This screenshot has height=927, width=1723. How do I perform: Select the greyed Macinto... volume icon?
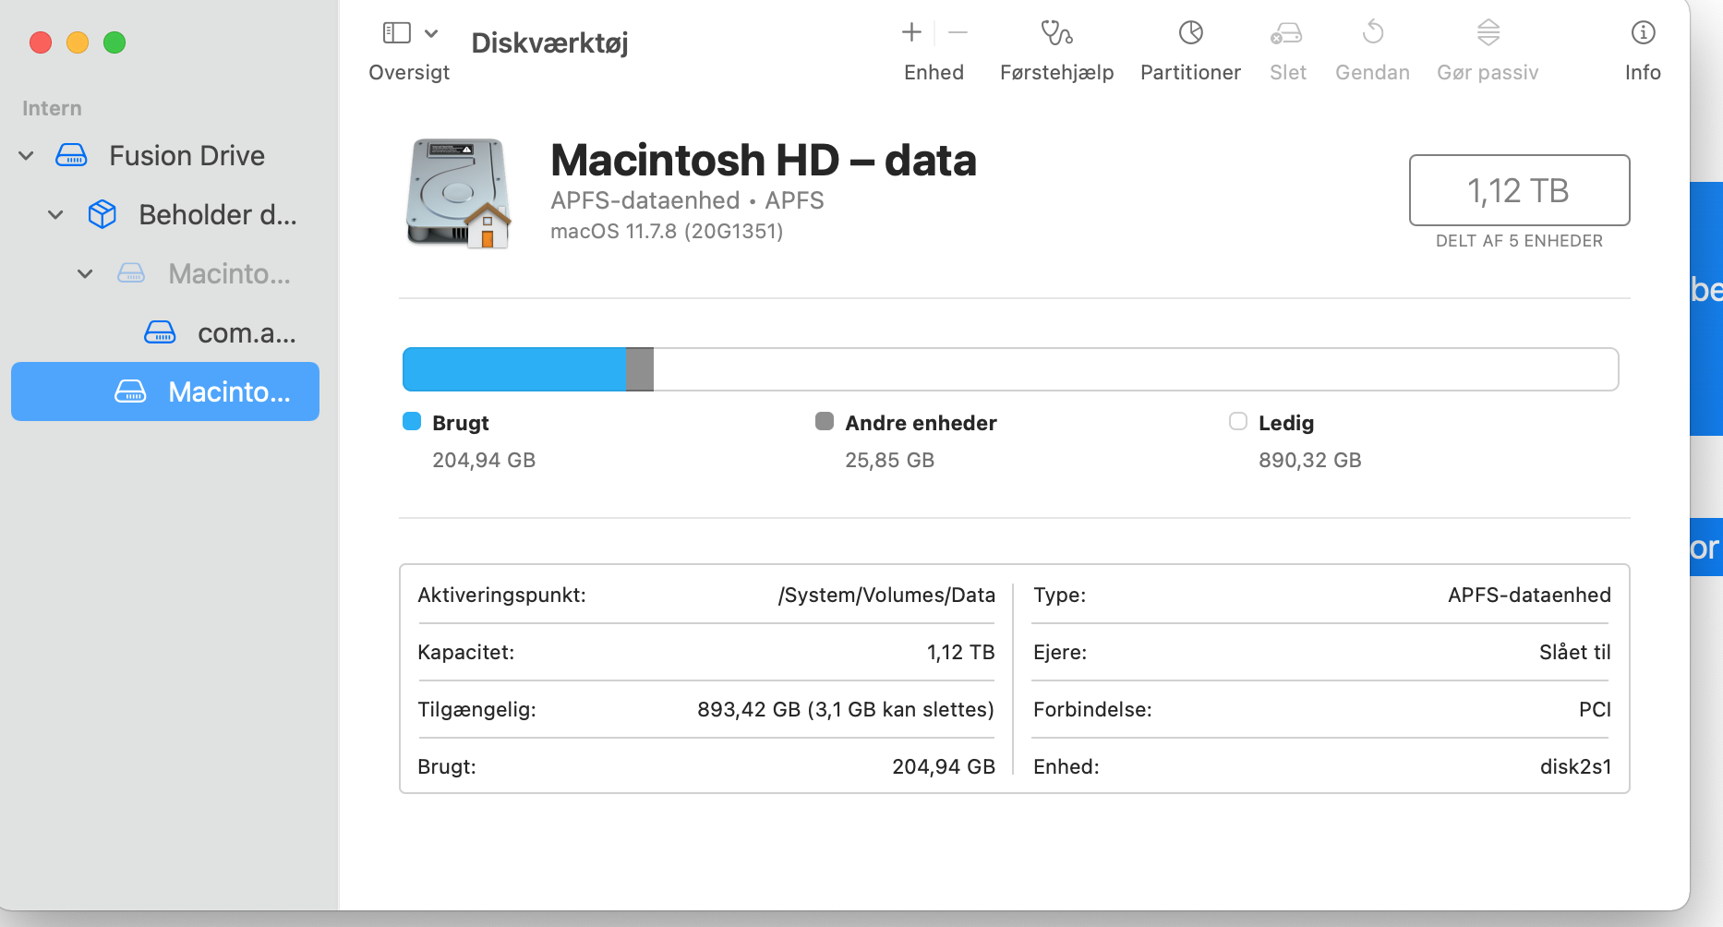pos(131,273)
